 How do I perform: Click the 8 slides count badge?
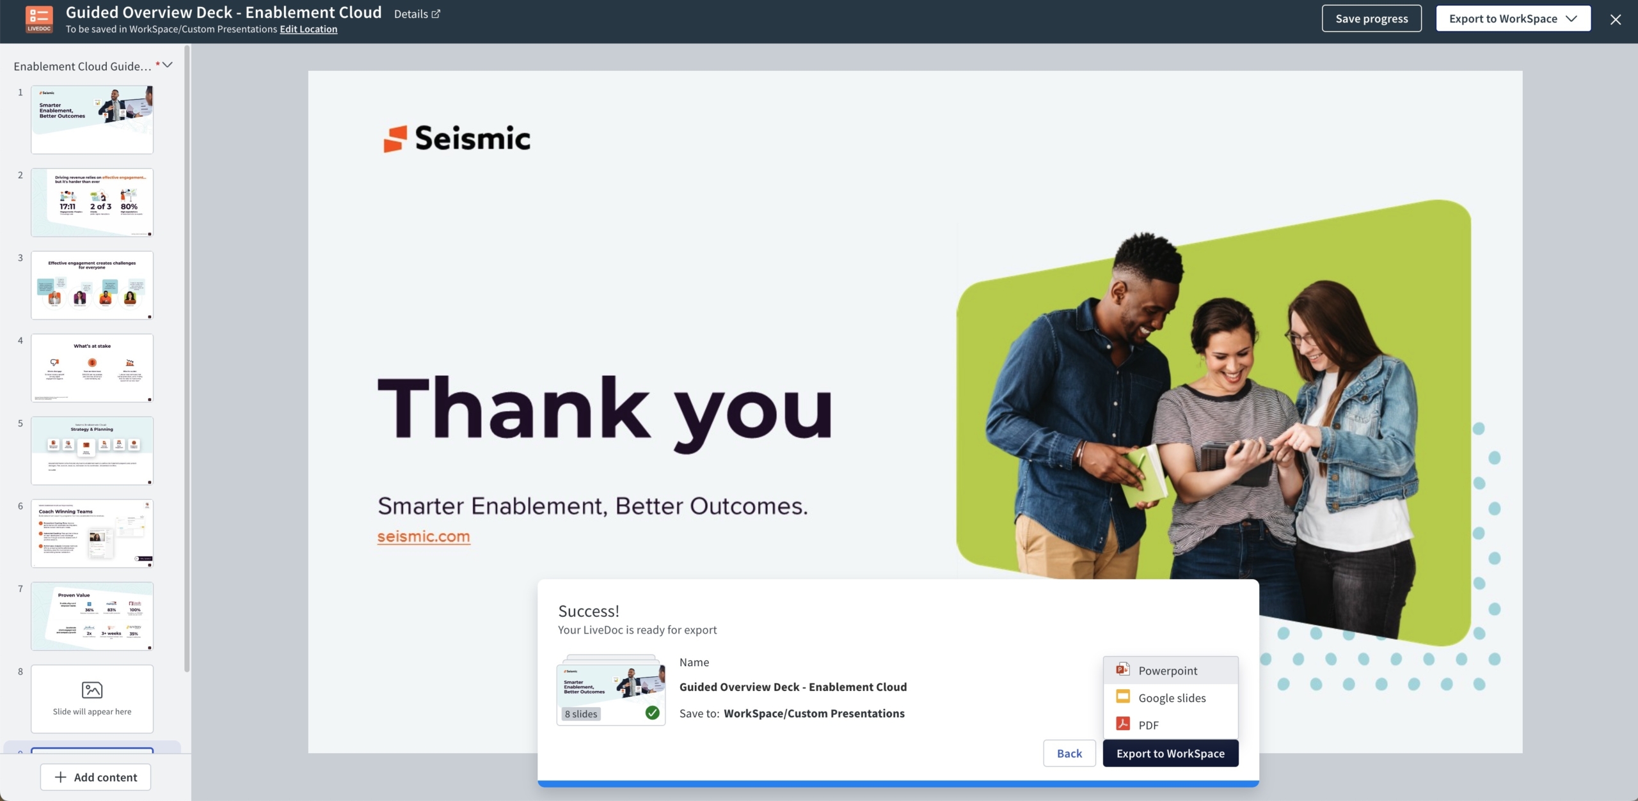[581, 714]
